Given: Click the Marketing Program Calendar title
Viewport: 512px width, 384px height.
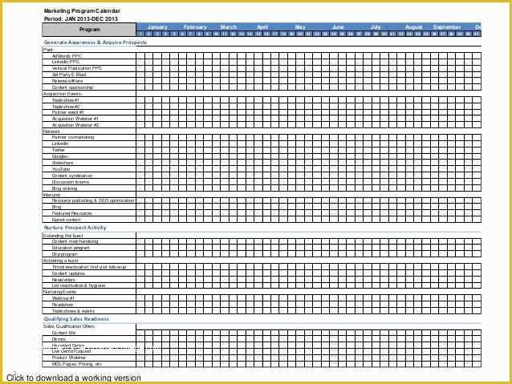Looking at the screenshot, I should point(82,10).
